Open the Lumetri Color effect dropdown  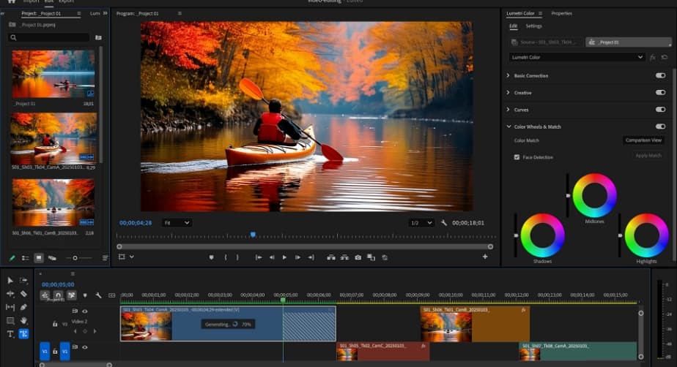click(577, 57)
